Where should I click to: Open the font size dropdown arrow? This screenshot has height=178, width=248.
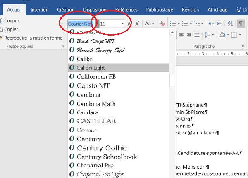tap(122, 24)
